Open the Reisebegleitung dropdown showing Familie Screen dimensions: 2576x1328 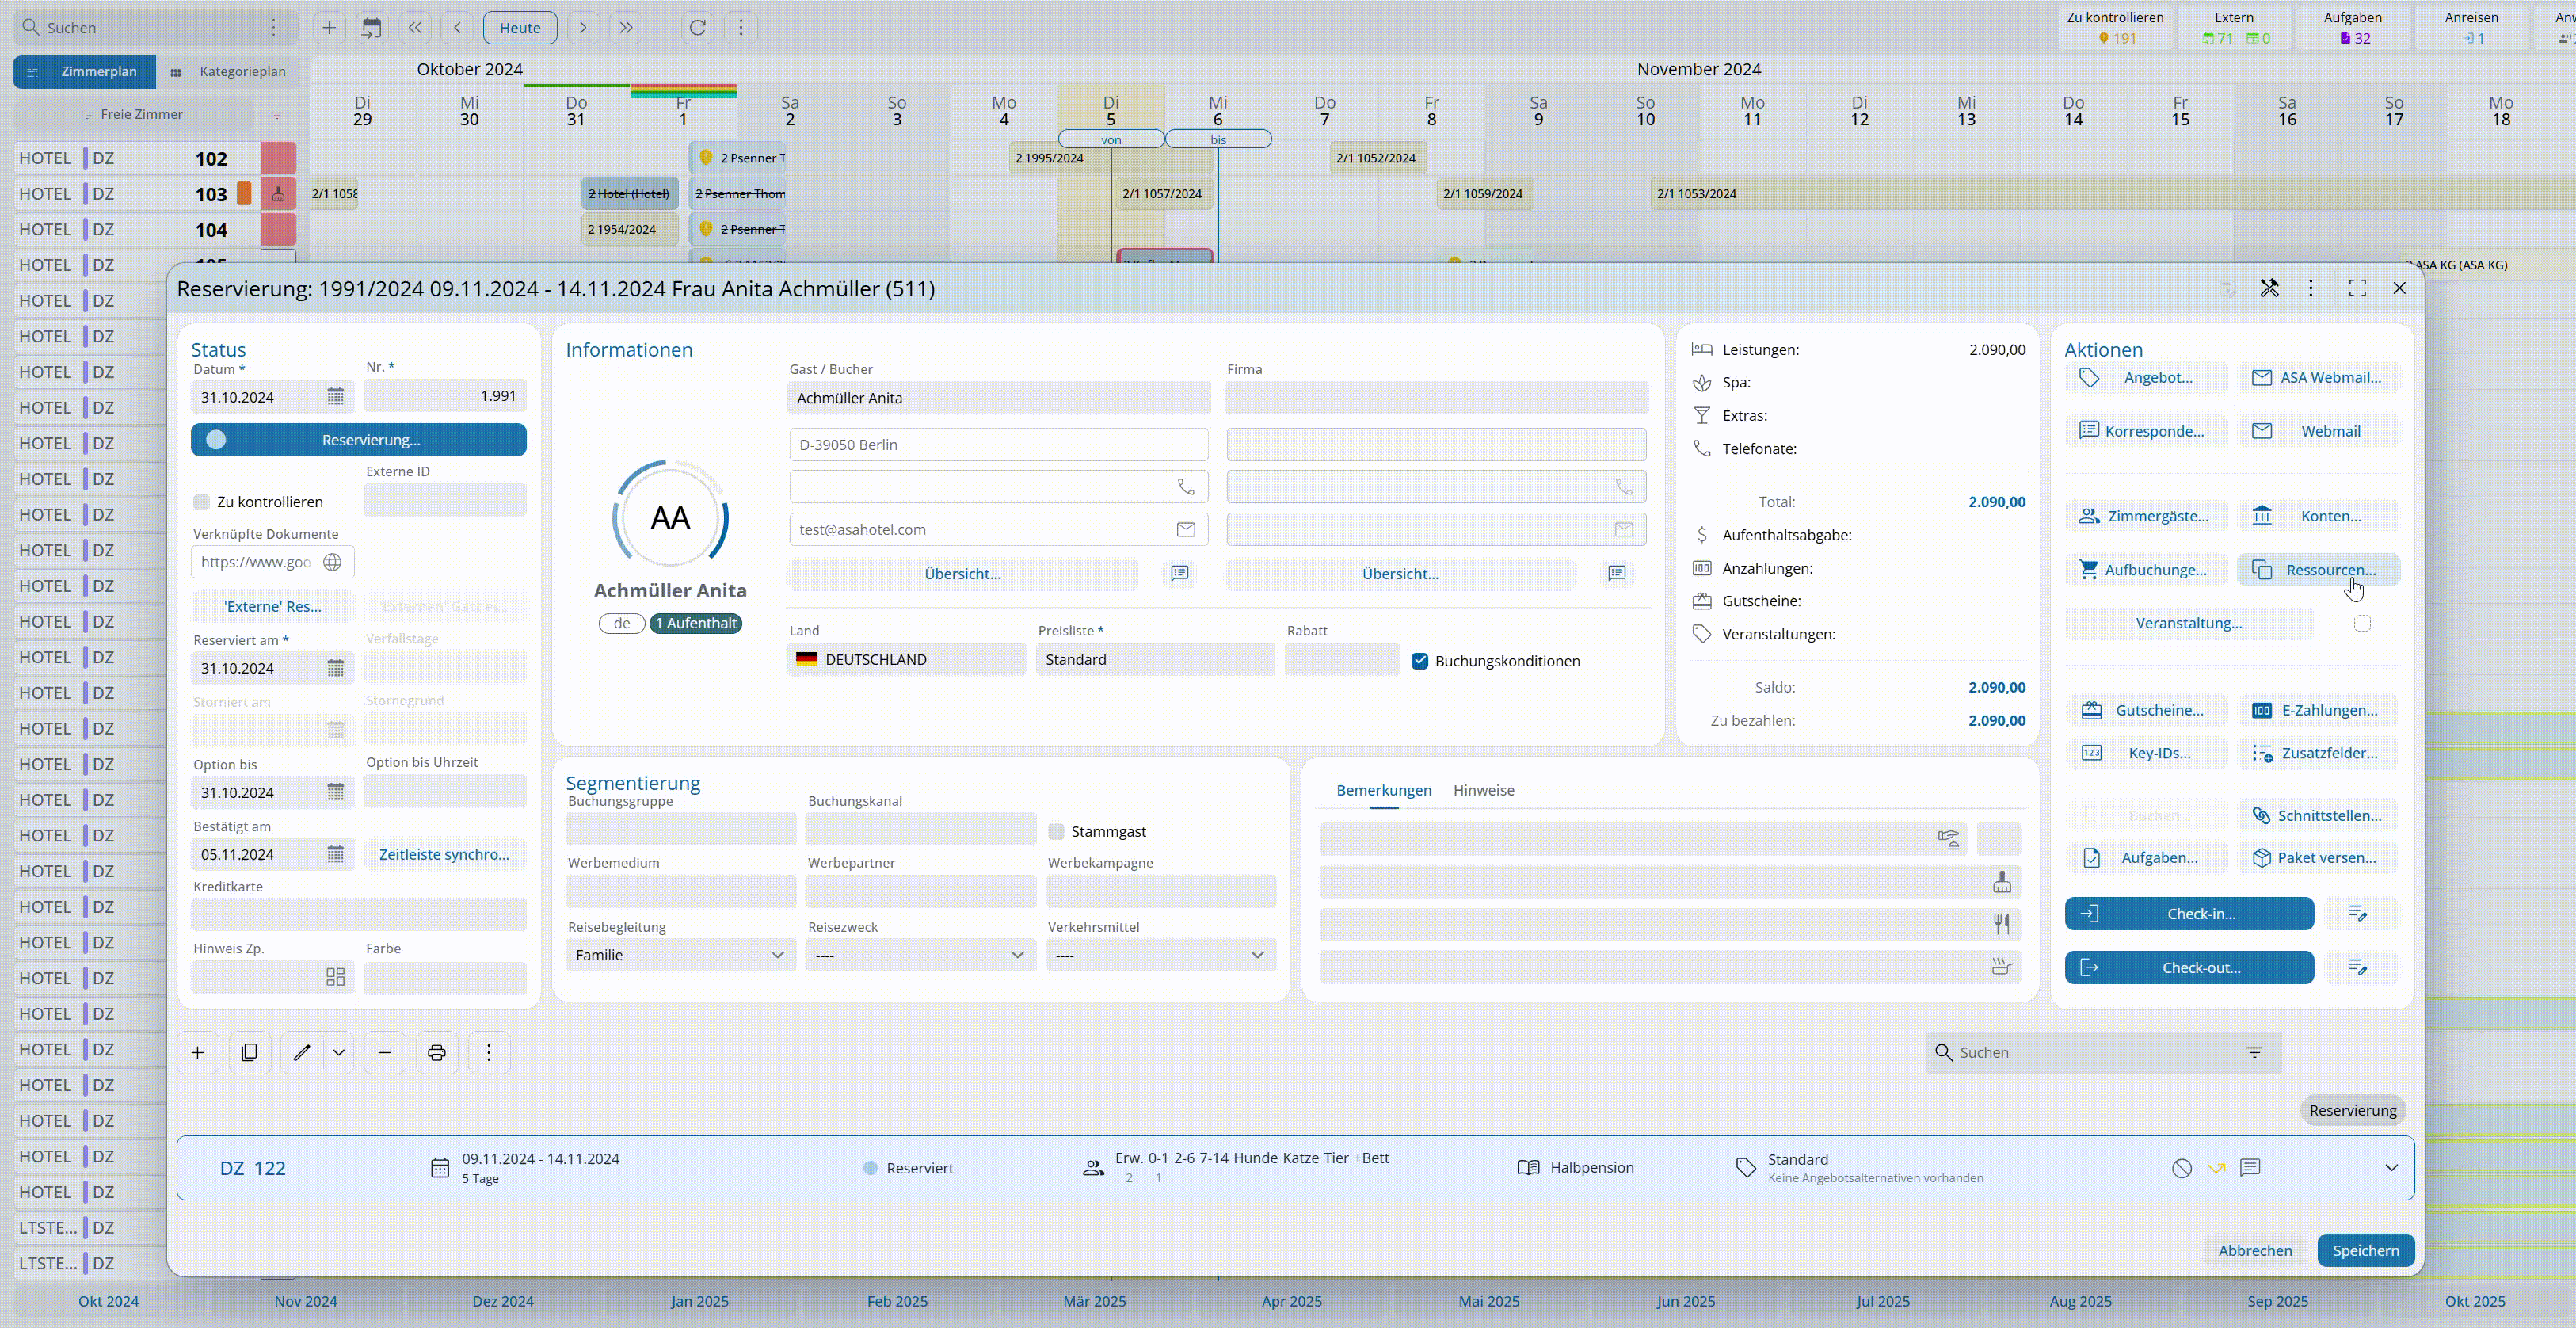click(x=680, y=955)
